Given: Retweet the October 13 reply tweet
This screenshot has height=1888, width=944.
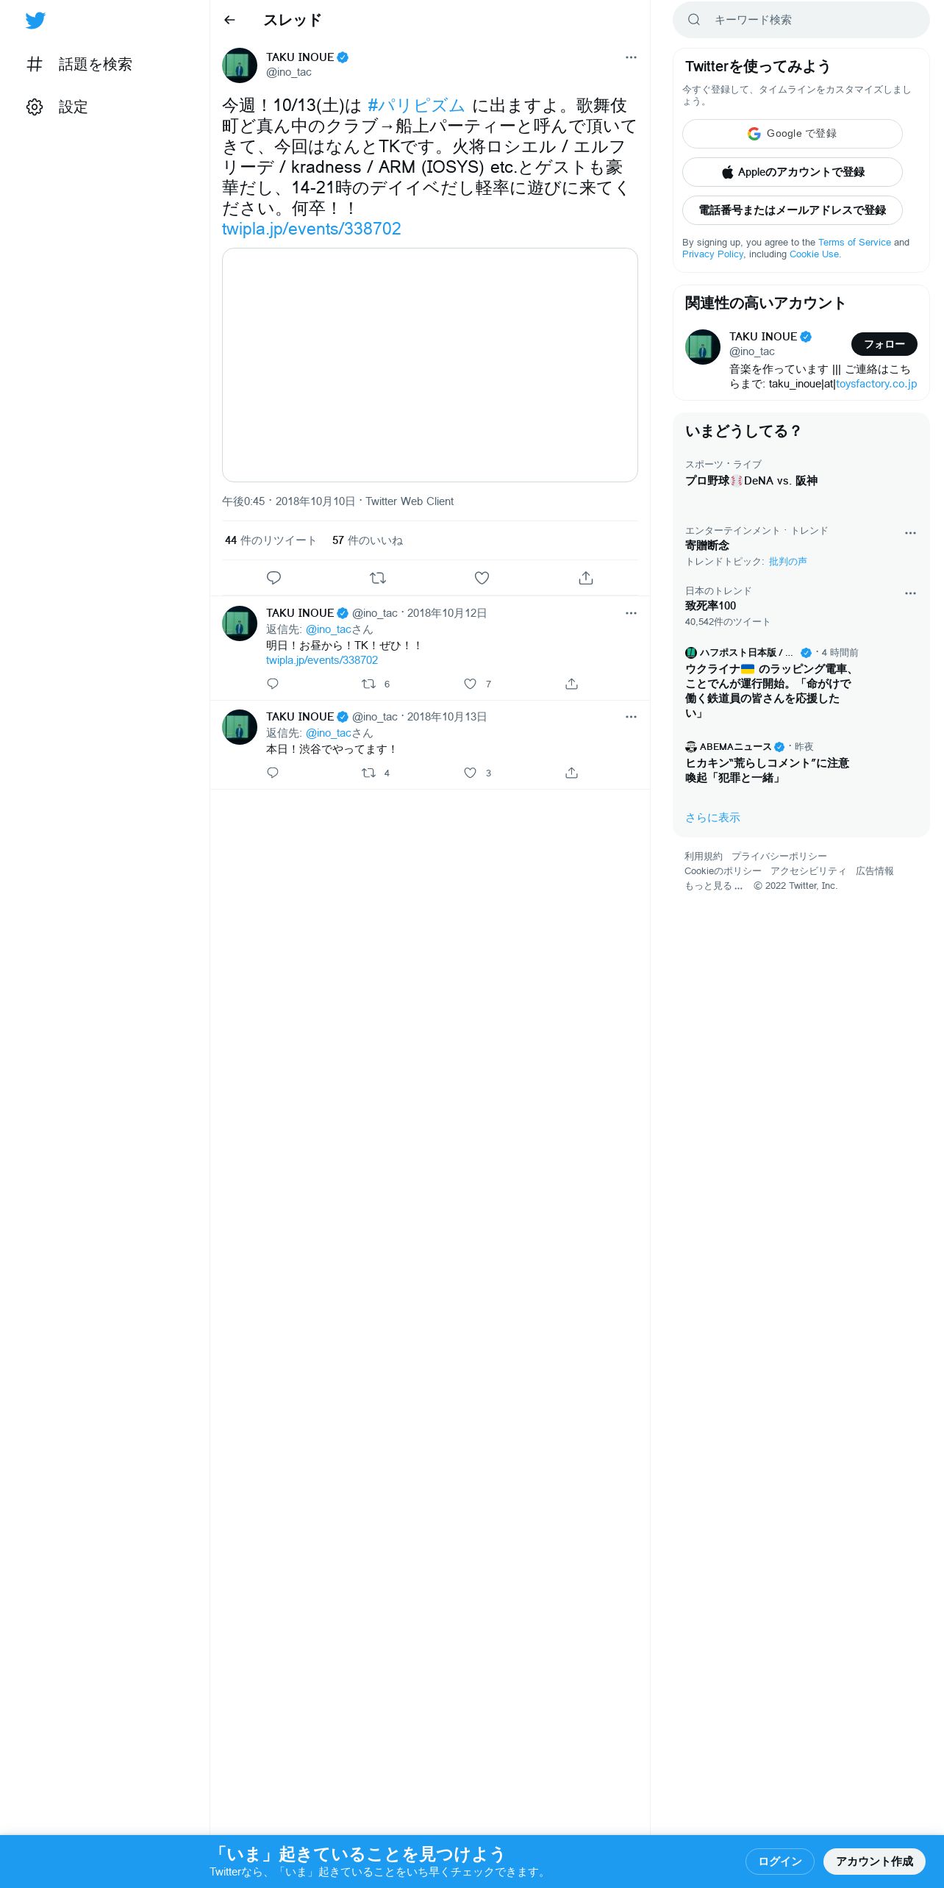Looking at the screenshot, I should (369, 773).
